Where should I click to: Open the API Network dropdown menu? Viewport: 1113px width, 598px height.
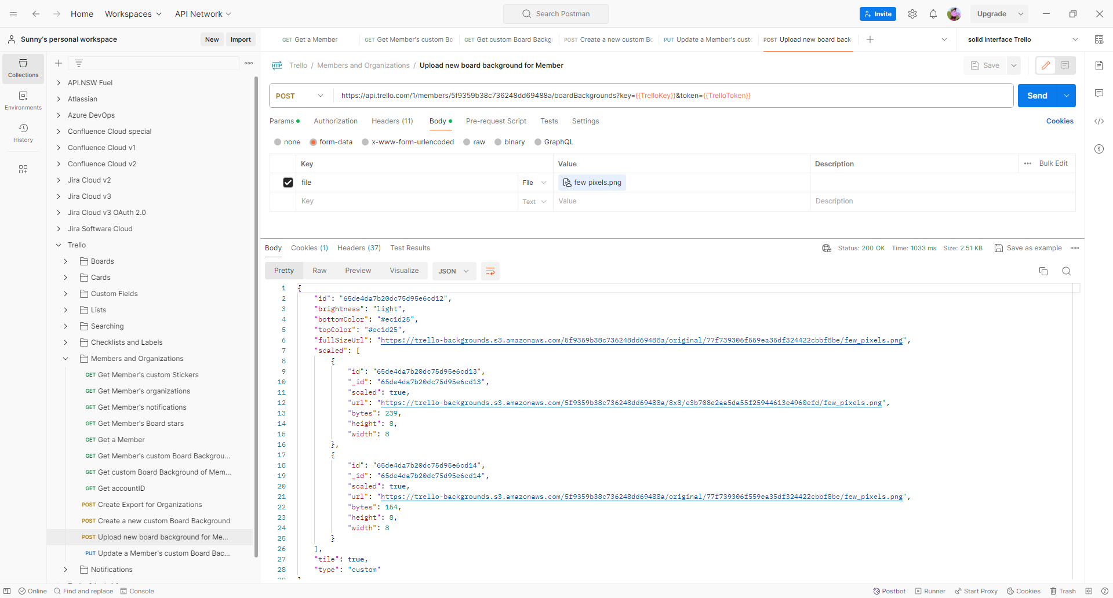(x=203, y=14)
